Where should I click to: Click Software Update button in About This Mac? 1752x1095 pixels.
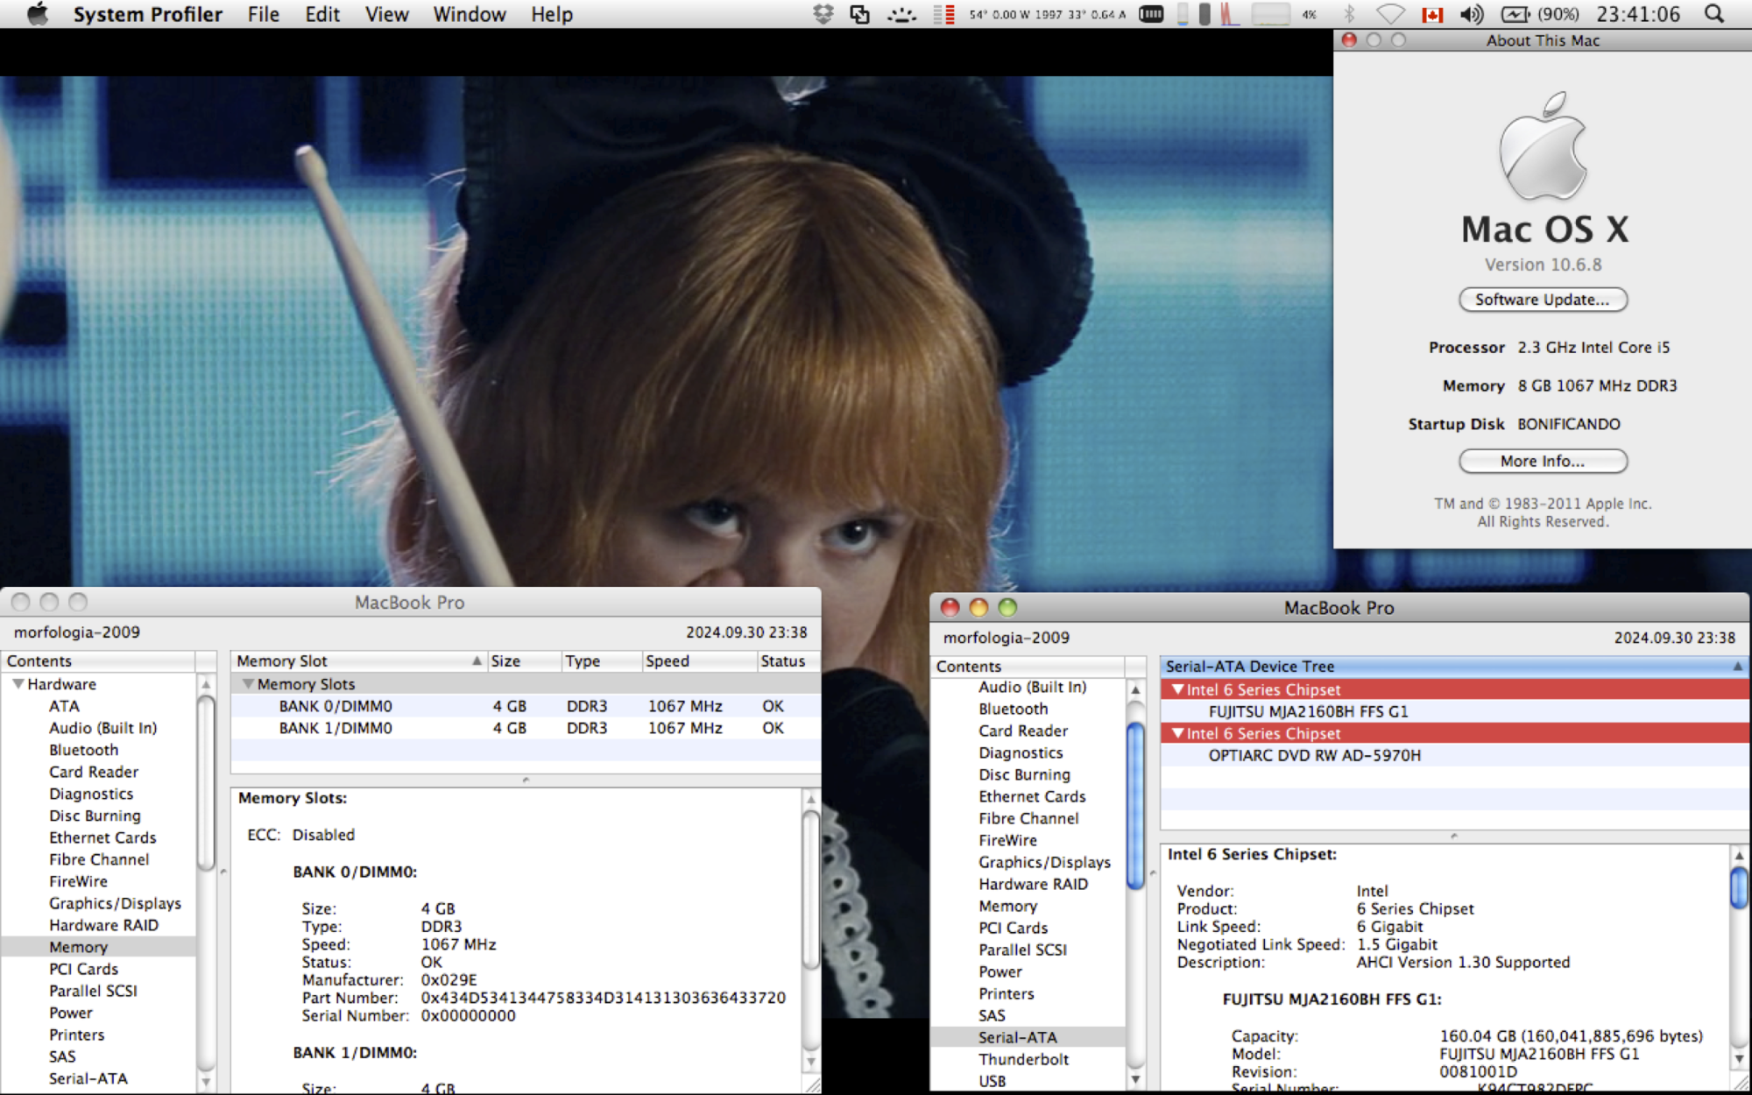pyautogui.click(x=1542, y=299)
